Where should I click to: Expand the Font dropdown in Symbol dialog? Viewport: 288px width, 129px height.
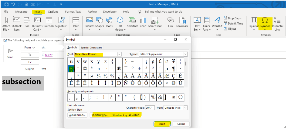pos(119,54)
